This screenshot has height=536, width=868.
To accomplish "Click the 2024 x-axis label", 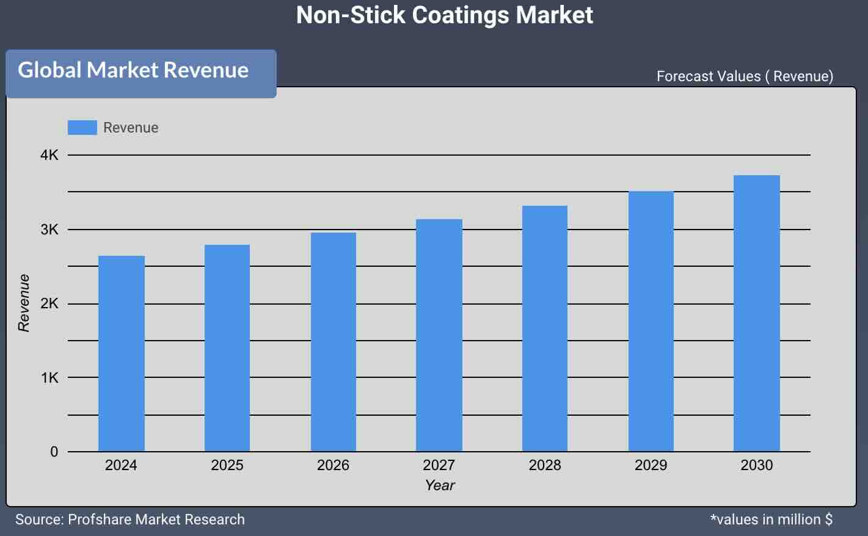I will tap(121, 465).
